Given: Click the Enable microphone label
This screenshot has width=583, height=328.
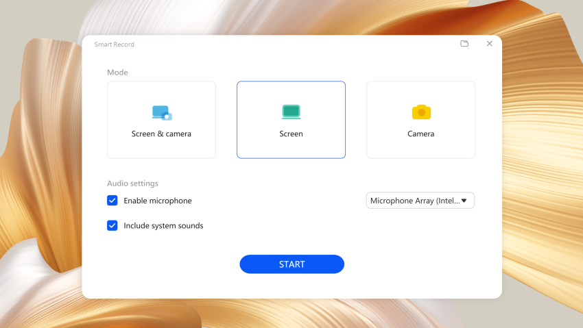Looking at the screenshot, I should point(158,201).
